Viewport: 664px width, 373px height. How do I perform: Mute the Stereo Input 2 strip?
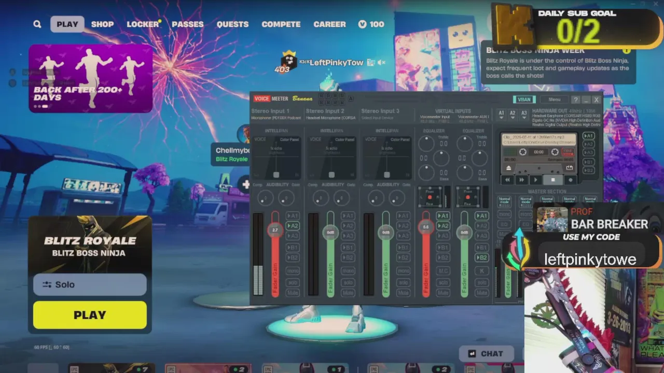[348, 293]
